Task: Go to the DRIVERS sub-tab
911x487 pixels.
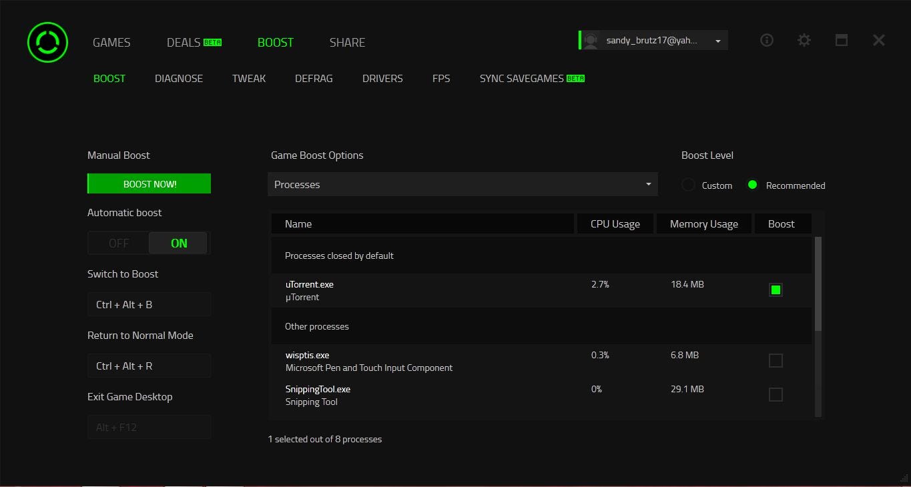Action: [382, 78]
